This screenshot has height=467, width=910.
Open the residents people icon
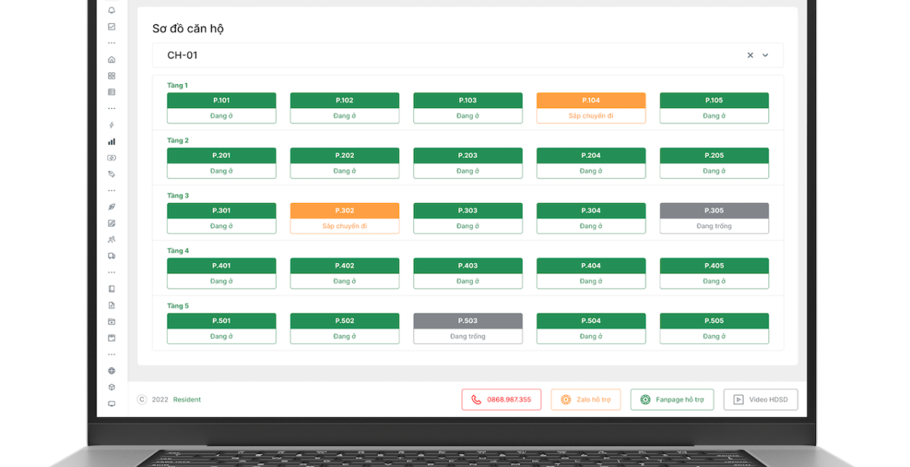[x=111, y=240]
